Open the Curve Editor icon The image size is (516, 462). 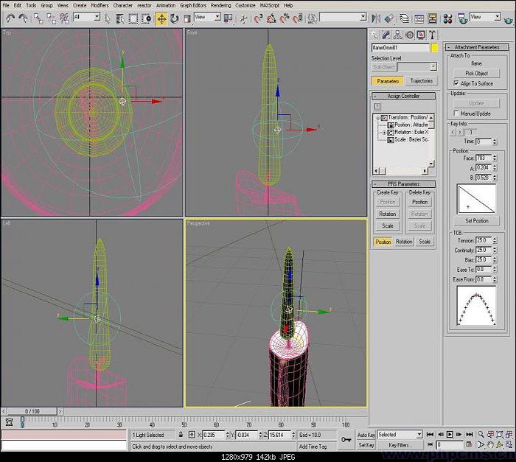pos(419,18)
